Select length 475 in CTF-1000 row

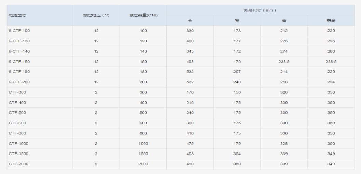pyautogui.click(x=190, y=143)
